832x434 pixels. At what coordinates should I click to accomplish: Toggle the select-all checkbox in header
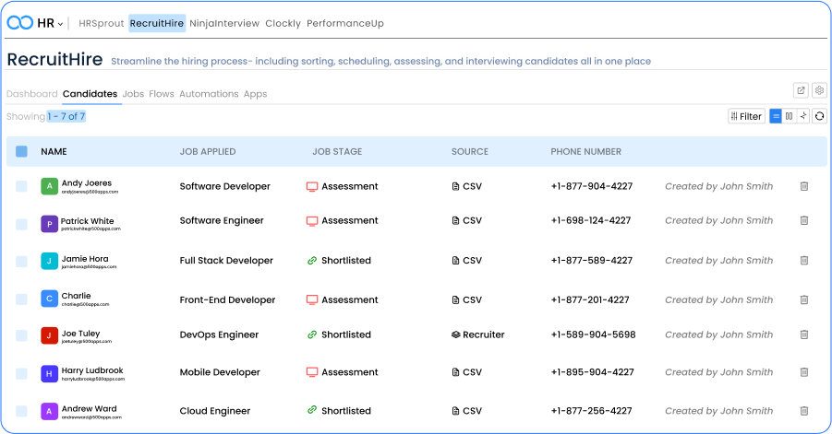tap(21, 151)
